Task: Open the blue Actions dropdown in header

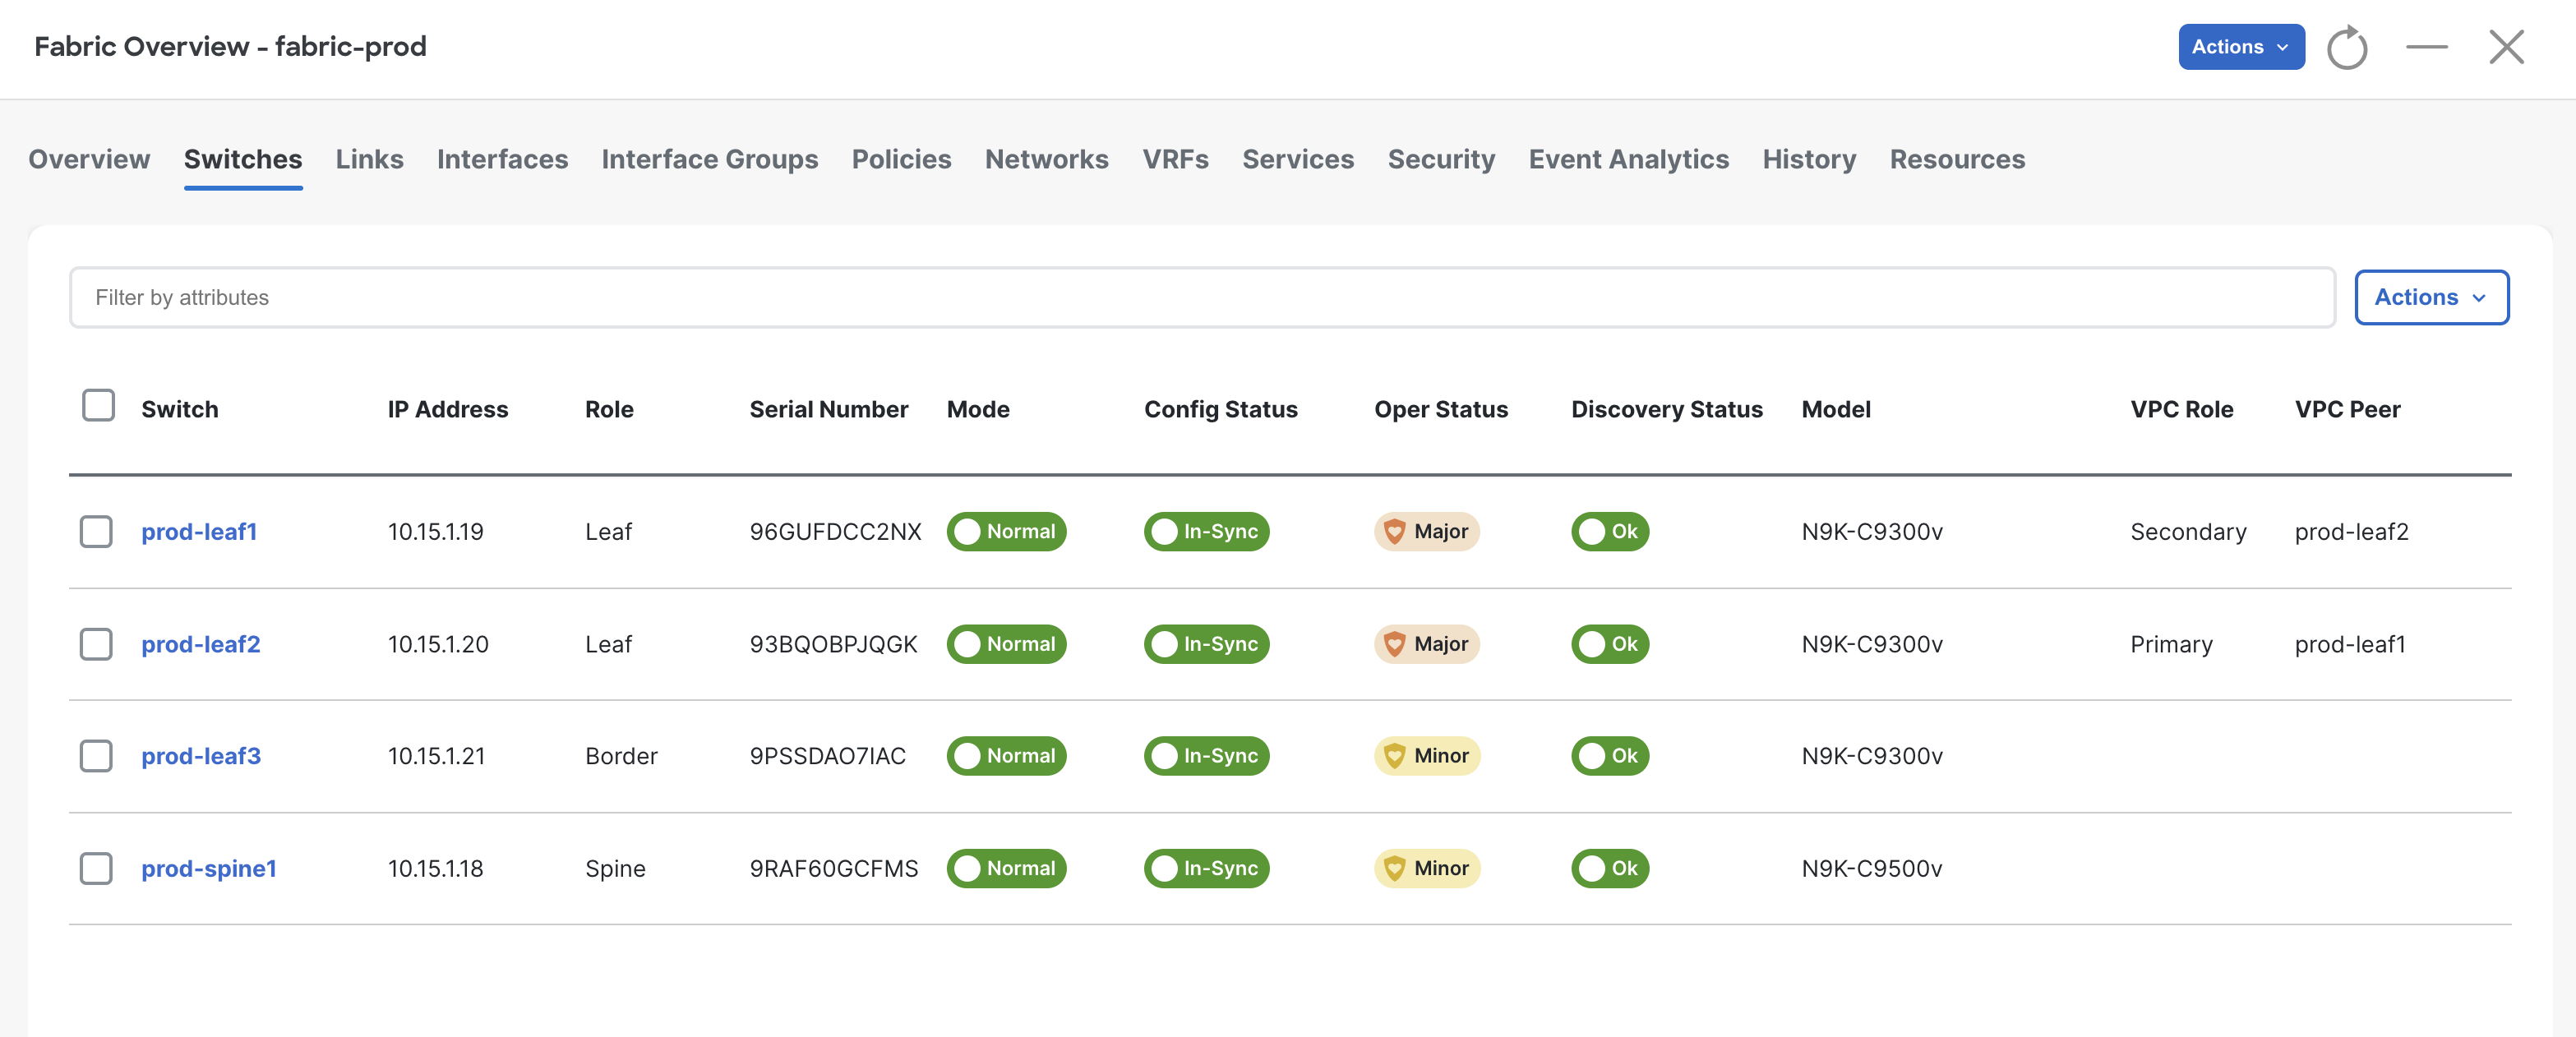Action: tap(2241, 47)
